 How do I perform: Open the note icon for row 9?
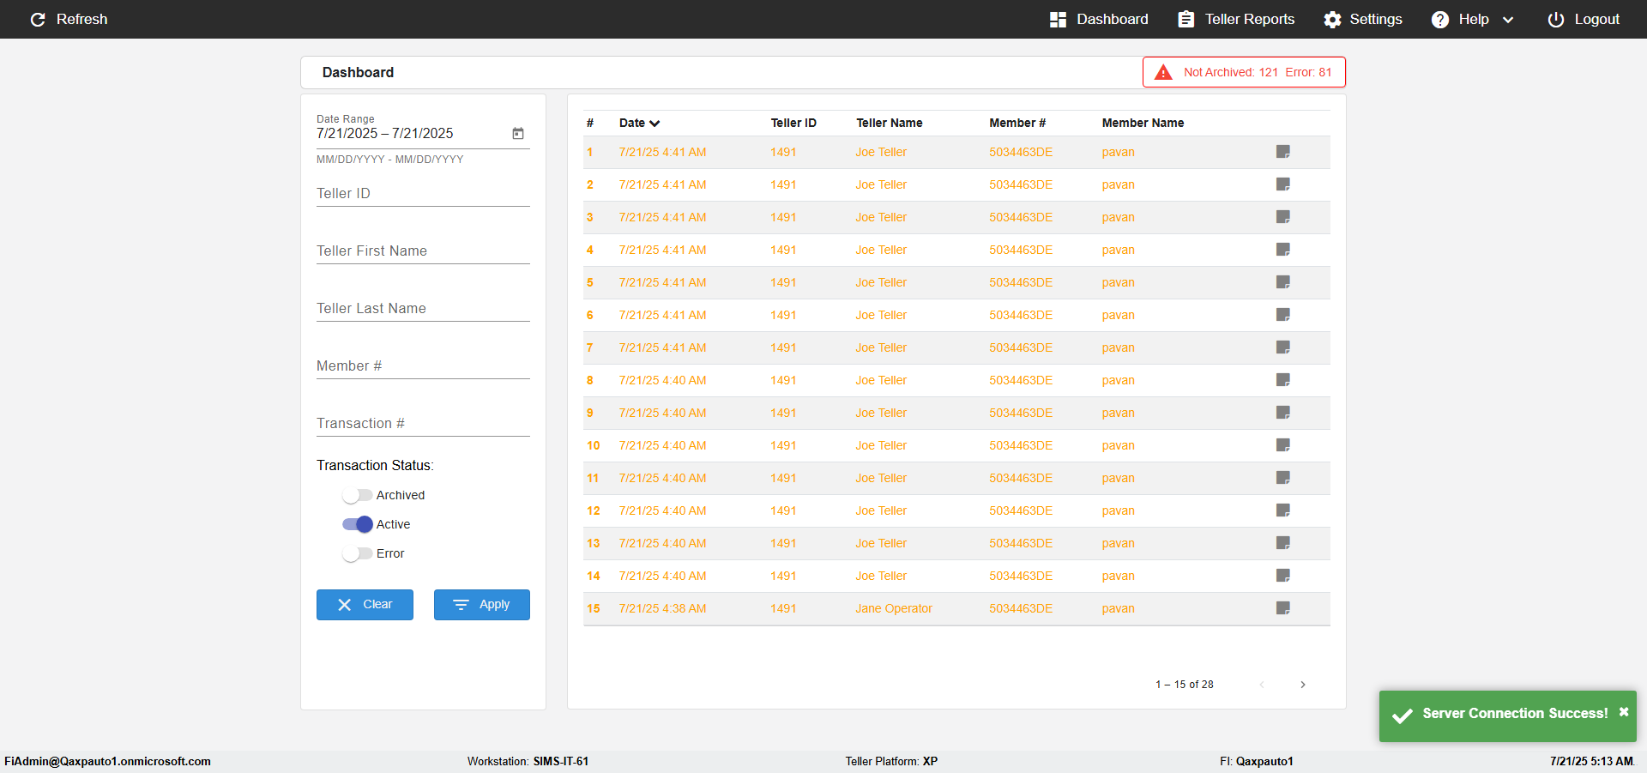(1283, 413)
